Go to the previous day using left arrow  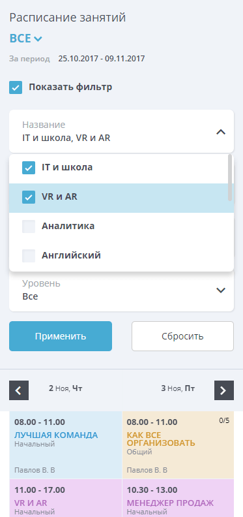pyautogui.click(x=19, y=390)
